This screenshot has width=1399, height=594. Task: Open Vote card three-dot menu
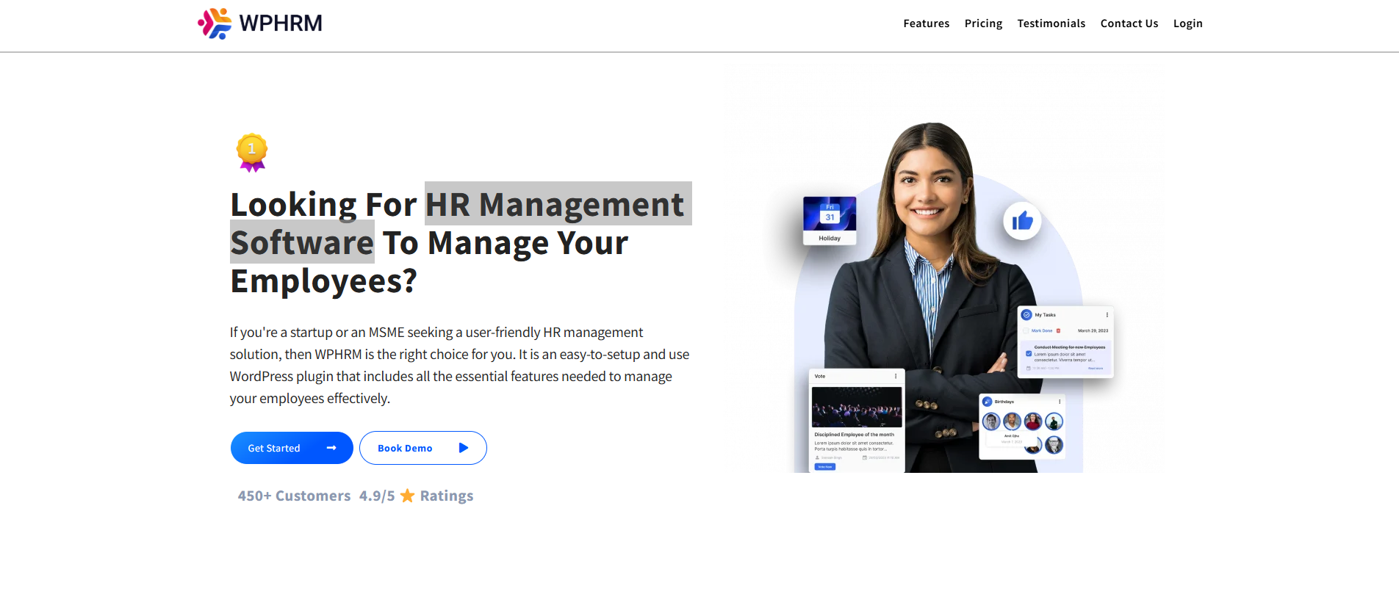895,376
